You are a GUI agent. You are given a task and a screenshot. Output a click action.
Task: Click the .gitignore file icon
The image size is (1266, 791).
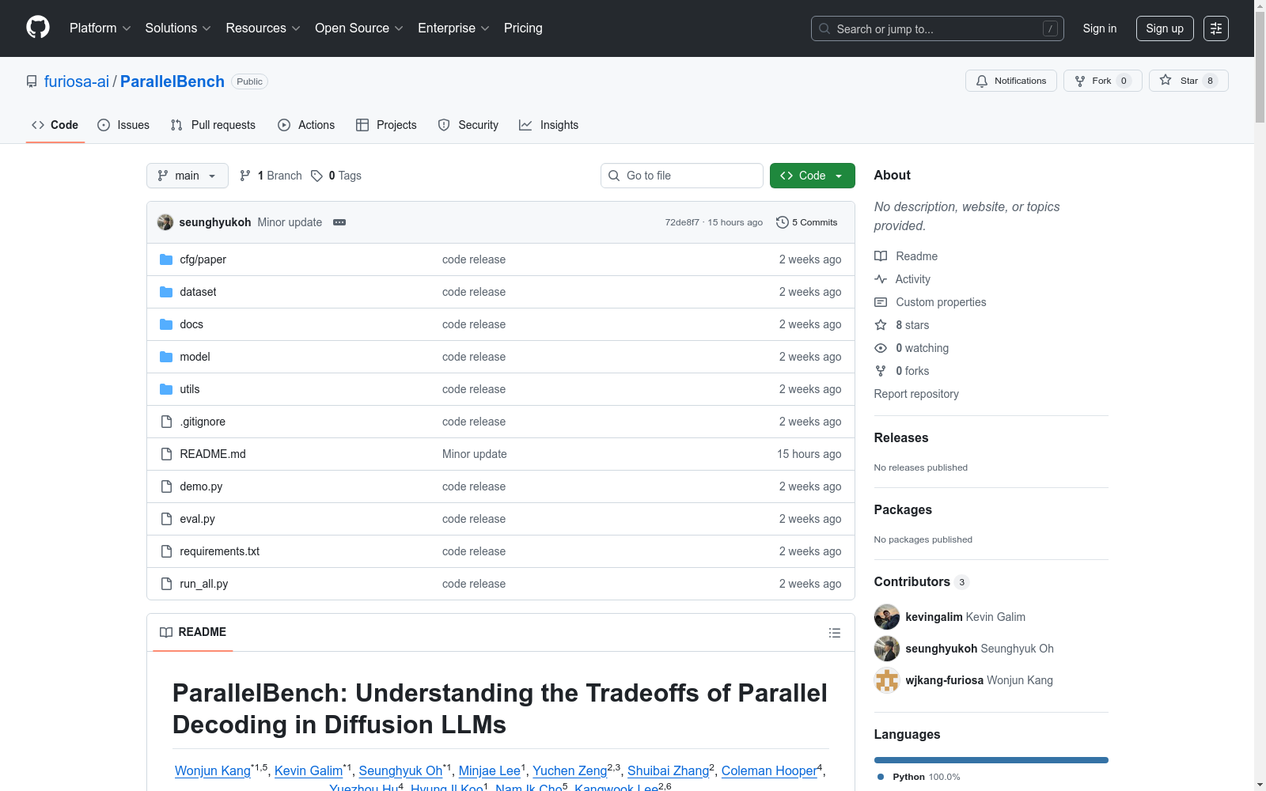166,422
